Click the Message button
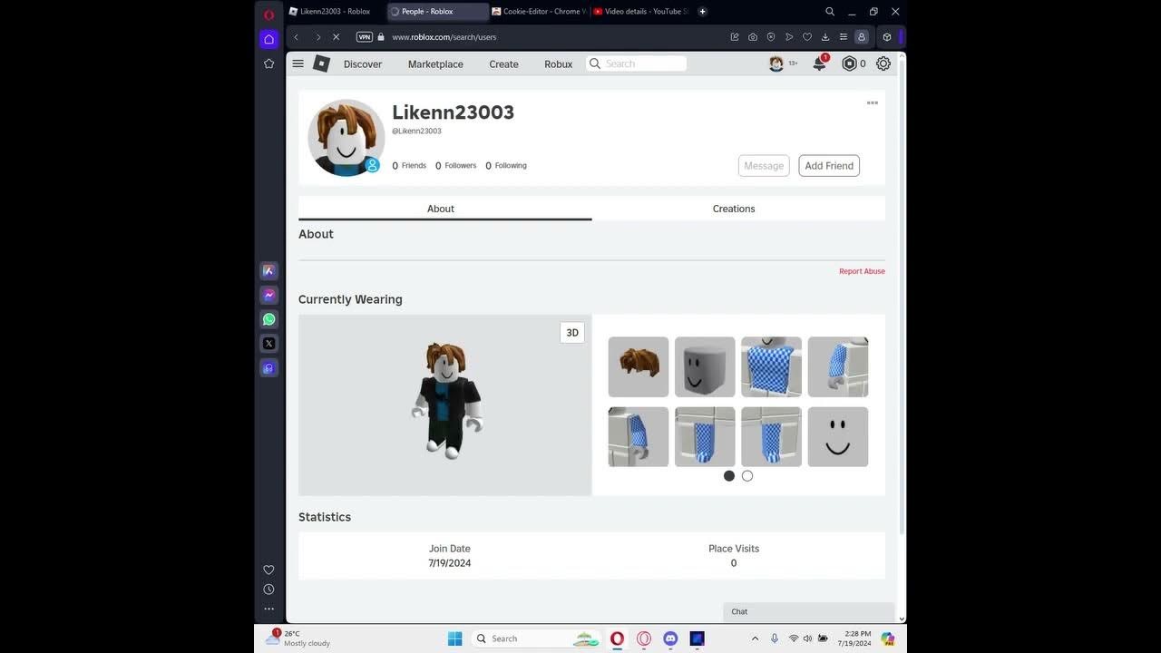Image resolution: width=1161 pixels, height=653 pixels. coord(764,166)
